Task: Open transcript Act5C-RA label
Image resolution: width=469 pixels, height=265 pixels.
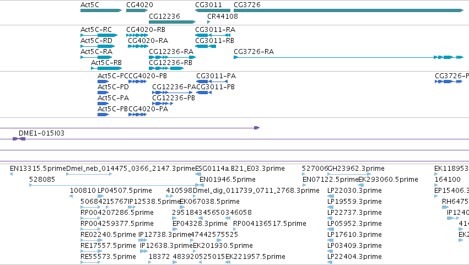Action: [96, 52]
